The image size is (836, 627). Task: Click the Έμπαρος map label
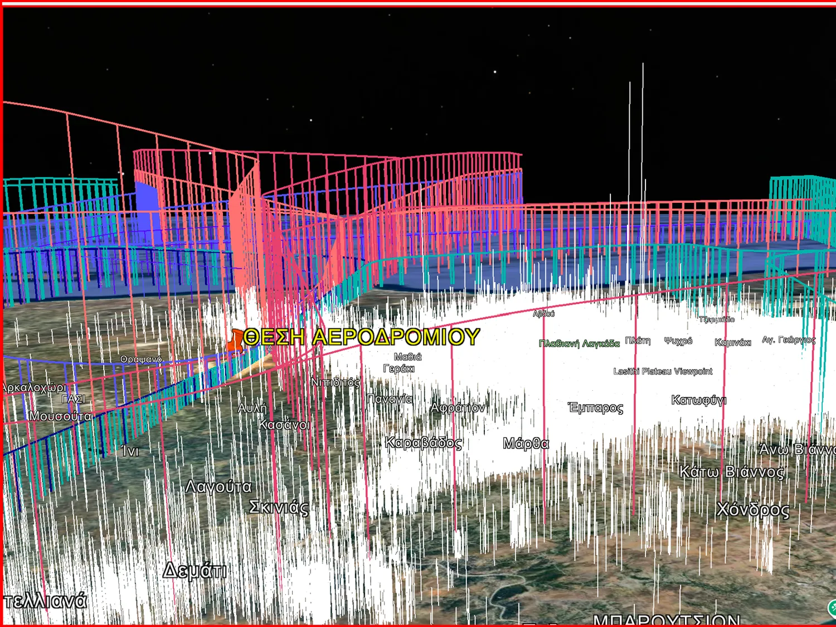(595, 407)
